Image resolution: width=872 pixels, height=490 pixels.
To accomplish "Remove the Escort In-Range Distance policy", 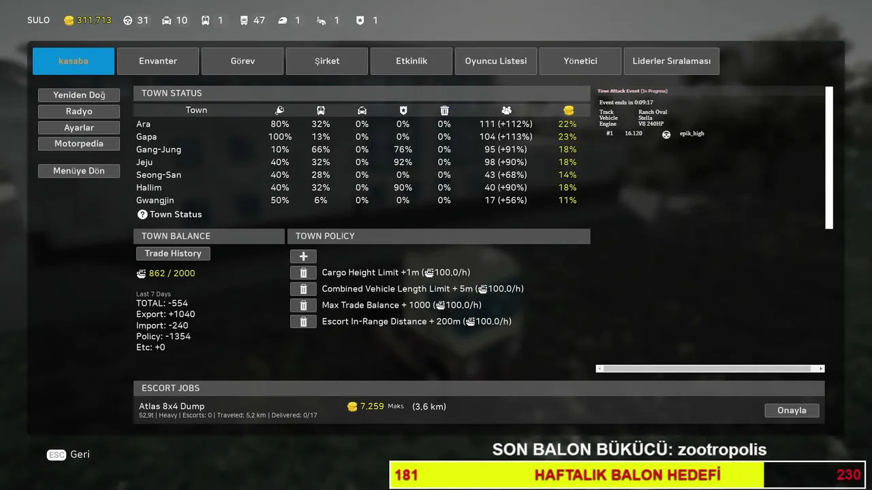I will 303,322.
